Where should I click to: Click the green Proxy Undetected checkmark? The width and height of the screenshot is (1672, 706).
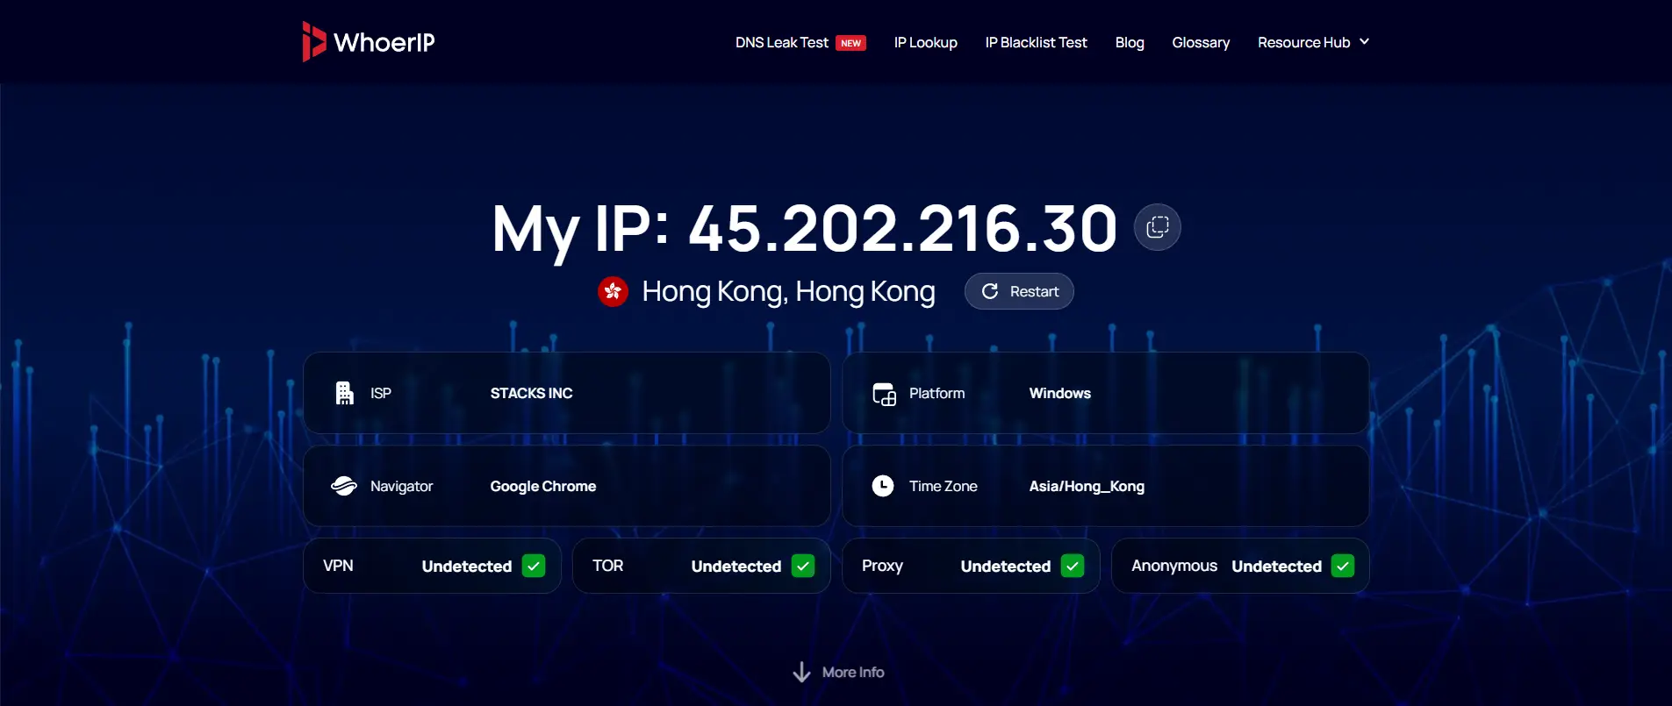tap(1073, 566)
